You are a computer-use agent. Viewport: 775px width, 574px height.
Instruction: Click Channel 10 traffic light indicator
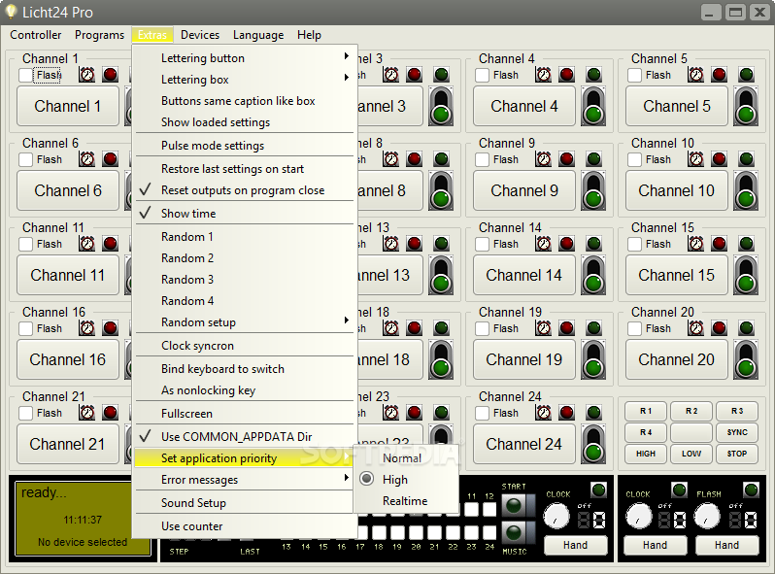pos(746,190)
